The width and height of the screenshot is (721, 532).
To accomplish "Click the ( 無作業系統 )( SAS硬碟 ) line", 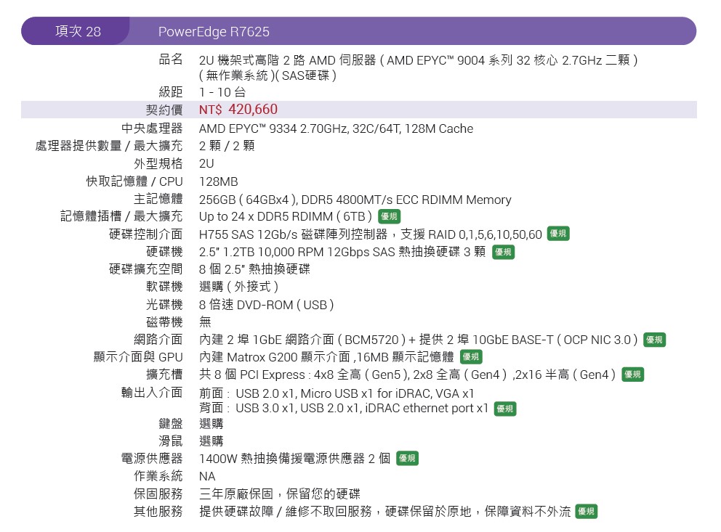I will (x=267, y=75).
